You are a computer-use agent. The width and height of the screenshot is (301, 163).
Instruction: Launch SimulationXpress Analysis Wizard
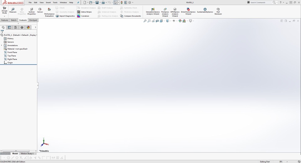pyautogui.click(x=153, y=11)
